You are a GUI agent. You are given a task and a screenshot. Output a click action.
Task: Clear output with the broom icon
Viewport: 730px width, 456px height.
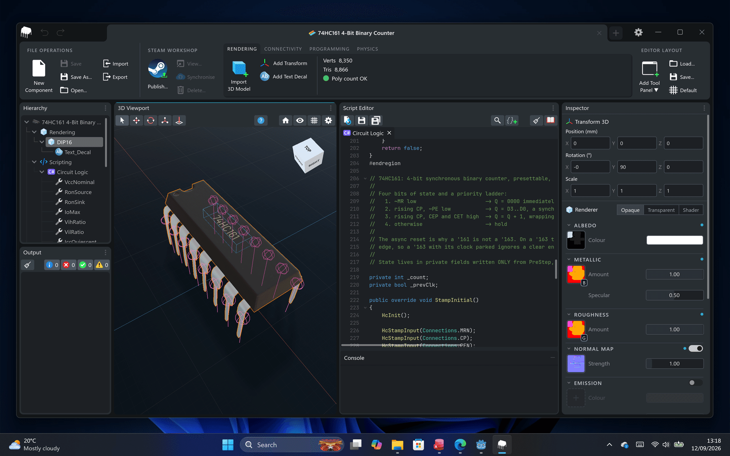pyautogui.click(x=27, y=265)
